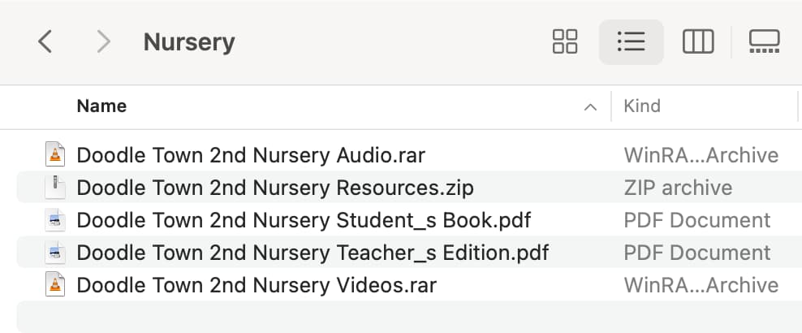Image resolution: width=802 pixels, height=333 pixels.
Task: Switch to icon grid view
Action: [x=565, y=41]
